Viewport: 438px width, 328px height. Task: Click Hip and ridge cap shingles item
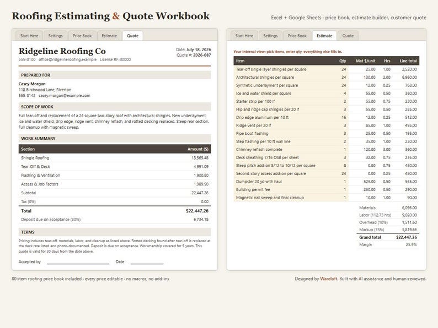[x=268, y=110]
